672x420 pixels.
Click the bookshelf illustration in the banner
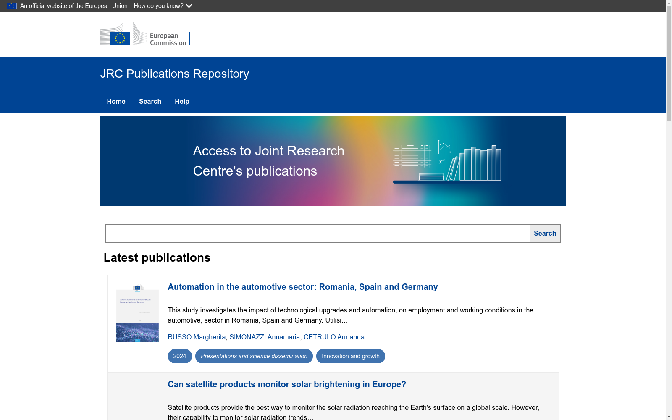click(447, 162)
